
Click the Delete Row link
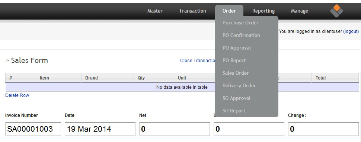(x=17, y=95)
